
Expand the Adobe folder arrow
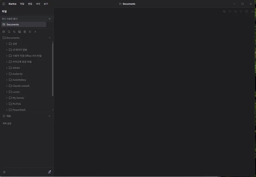click(7, 68)
